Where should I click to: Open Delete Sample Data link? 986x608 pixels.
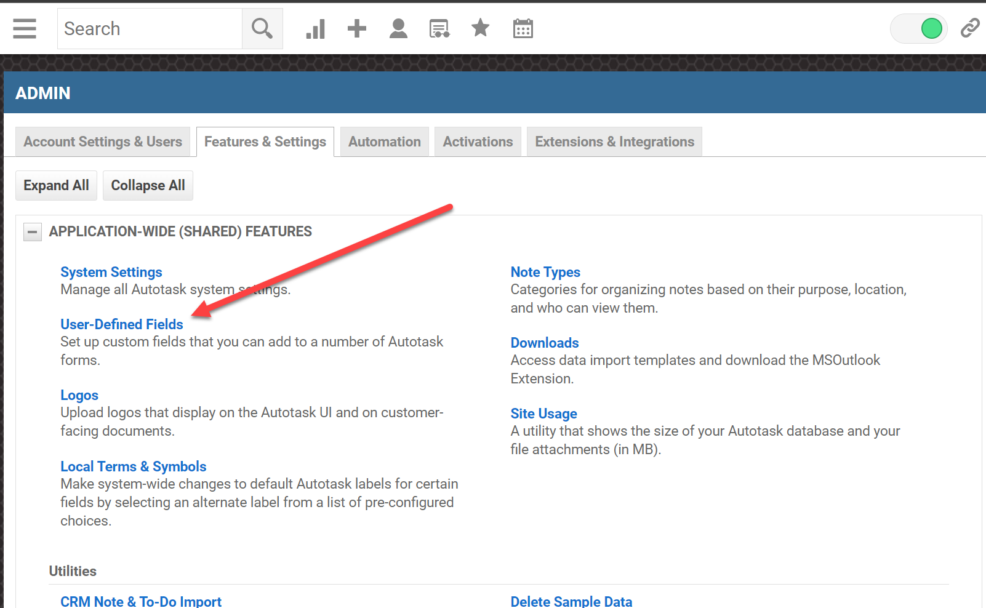[x=572, y=601]
